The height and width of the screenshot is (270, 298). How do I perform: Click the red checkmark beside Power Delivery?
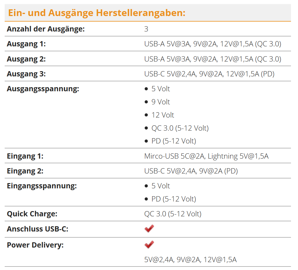149,245
